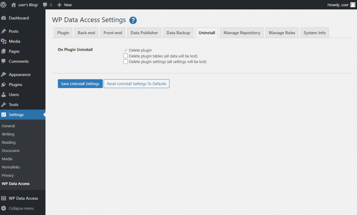Open the help icon beside WP Data Access Settings
The image size is (357, 215).
click(x=133, y=20)
